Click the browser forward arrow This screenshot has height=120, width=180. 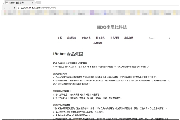pyautogui.click(x=9, y=8)
